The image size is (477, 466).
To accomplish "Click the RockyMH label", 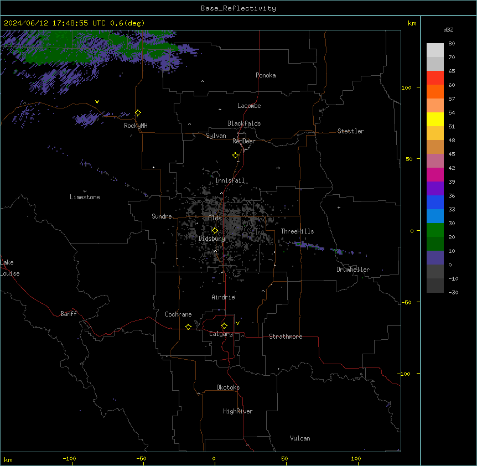I will coord(136,126).
